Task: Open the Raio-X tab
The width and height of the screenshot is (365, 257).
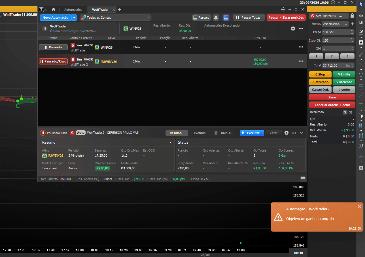Action: coord(222,133)
